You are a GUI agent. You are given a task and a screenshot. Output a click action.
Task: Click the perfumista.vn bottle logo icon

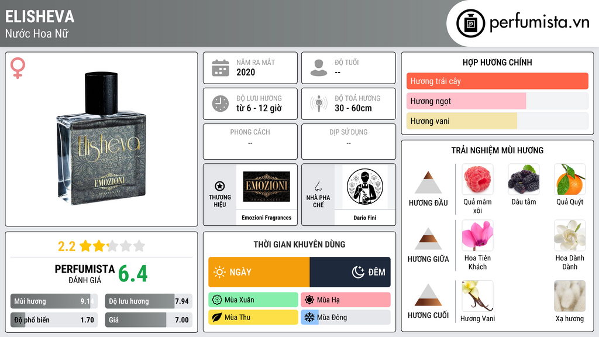(x=470, y=23)
